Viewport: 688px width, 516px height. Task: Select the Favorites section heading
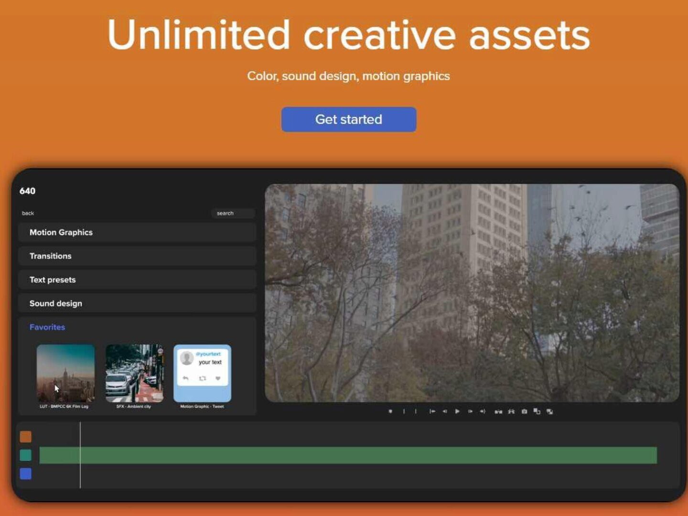coord(47,327)
